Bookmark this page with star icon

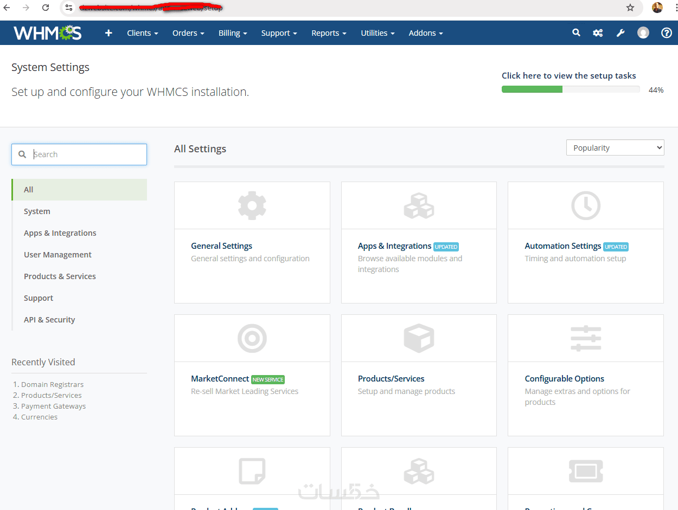coord(630,8)
